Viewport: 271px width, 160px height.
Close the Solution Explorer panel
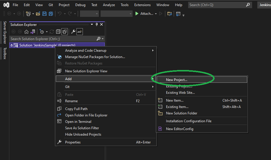click(102, 24)
